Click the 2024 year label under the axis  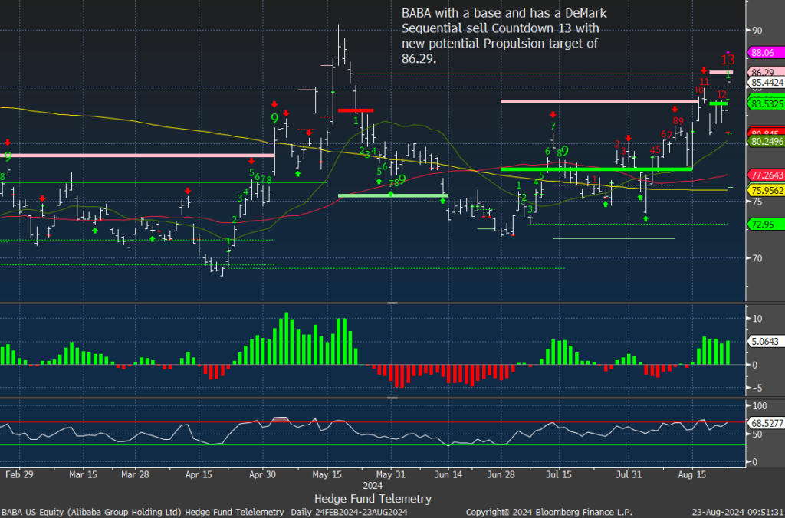[x=373, y=486]
